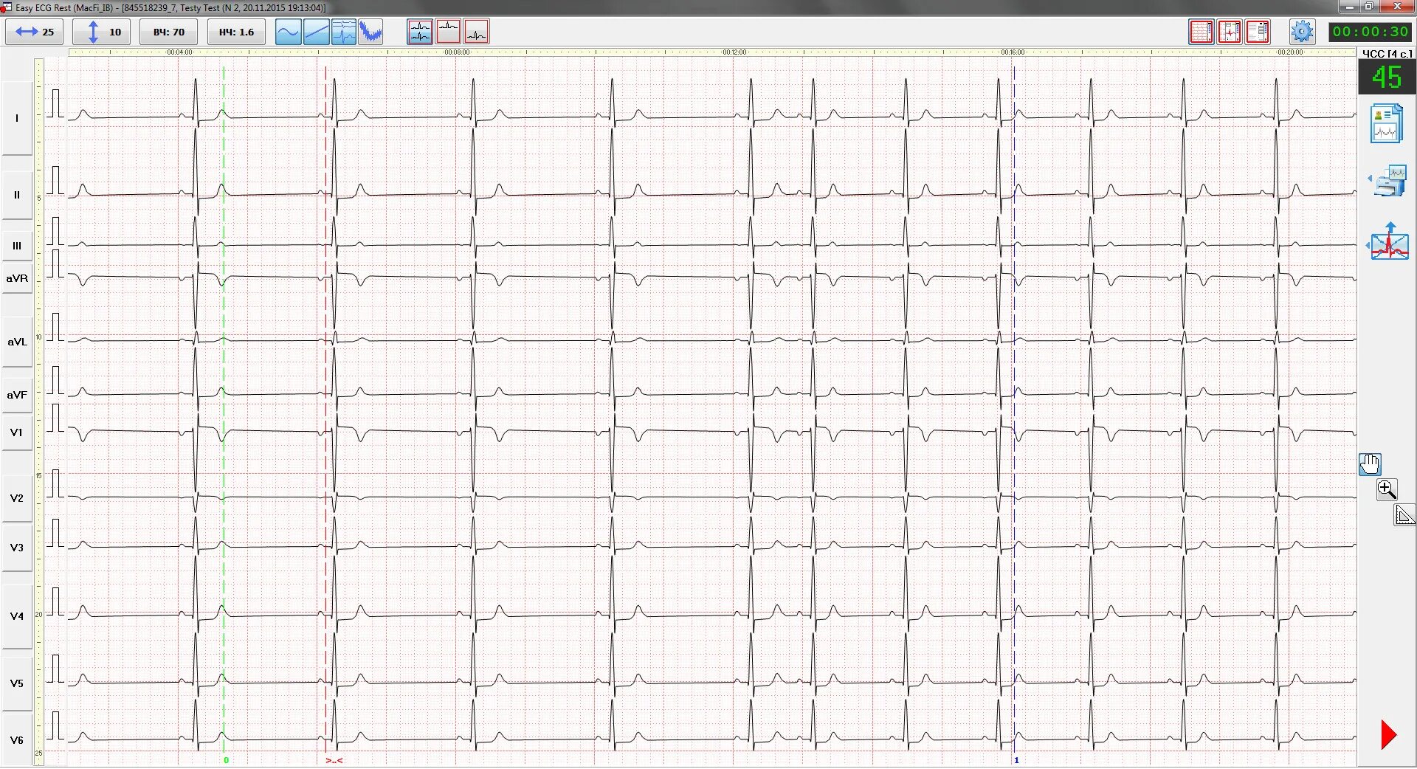
Task: Click the 00:04:00 mark on time ruler
Action: point(179,52)
